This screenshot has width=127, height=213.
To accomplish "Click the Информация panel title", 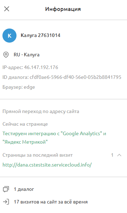I will pyautogui.click(x=63, y=9).
